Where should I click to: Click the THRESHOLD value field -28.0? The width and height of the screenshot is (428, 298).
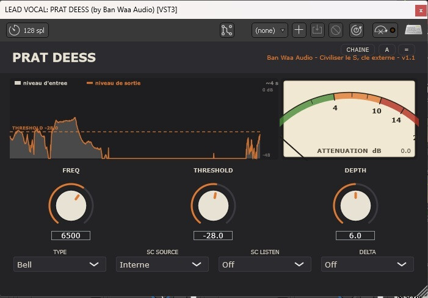click(213, 236)
